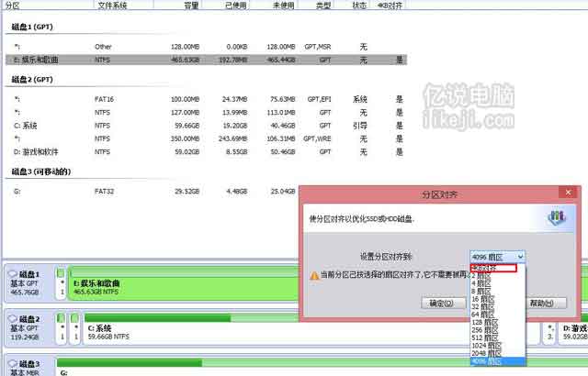Choose 4 扇区 from the dropdown list
Image resolution: width=588 pixels, height=376 pixels.
pos(498,283)
